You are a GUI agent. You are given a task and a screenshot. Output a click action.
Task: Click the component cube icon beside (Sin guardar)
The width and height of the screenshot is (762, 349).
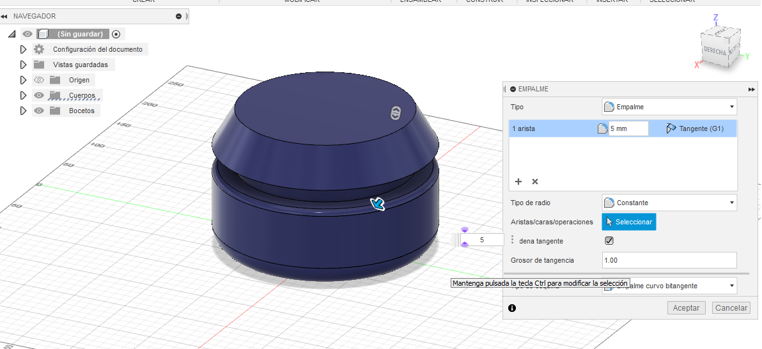coord(43,34)
